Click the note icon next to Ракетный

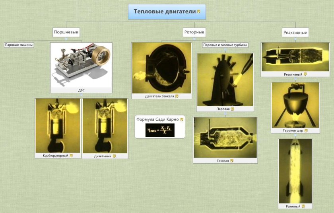point(303,206)
